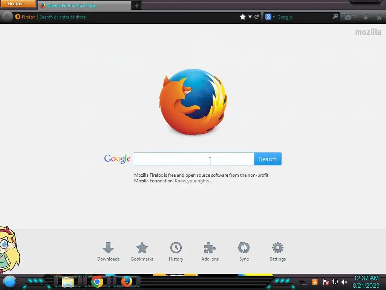This screenshot has width=386, height=290.
Task: Click the Firefox identity icon in address bar
Action: click(25, 17)
